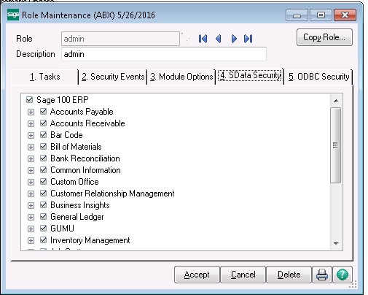The height and width of the screenshot is (295, 368).
Task: Select the GUMU label in tree
Action: [x=62, y=229]
